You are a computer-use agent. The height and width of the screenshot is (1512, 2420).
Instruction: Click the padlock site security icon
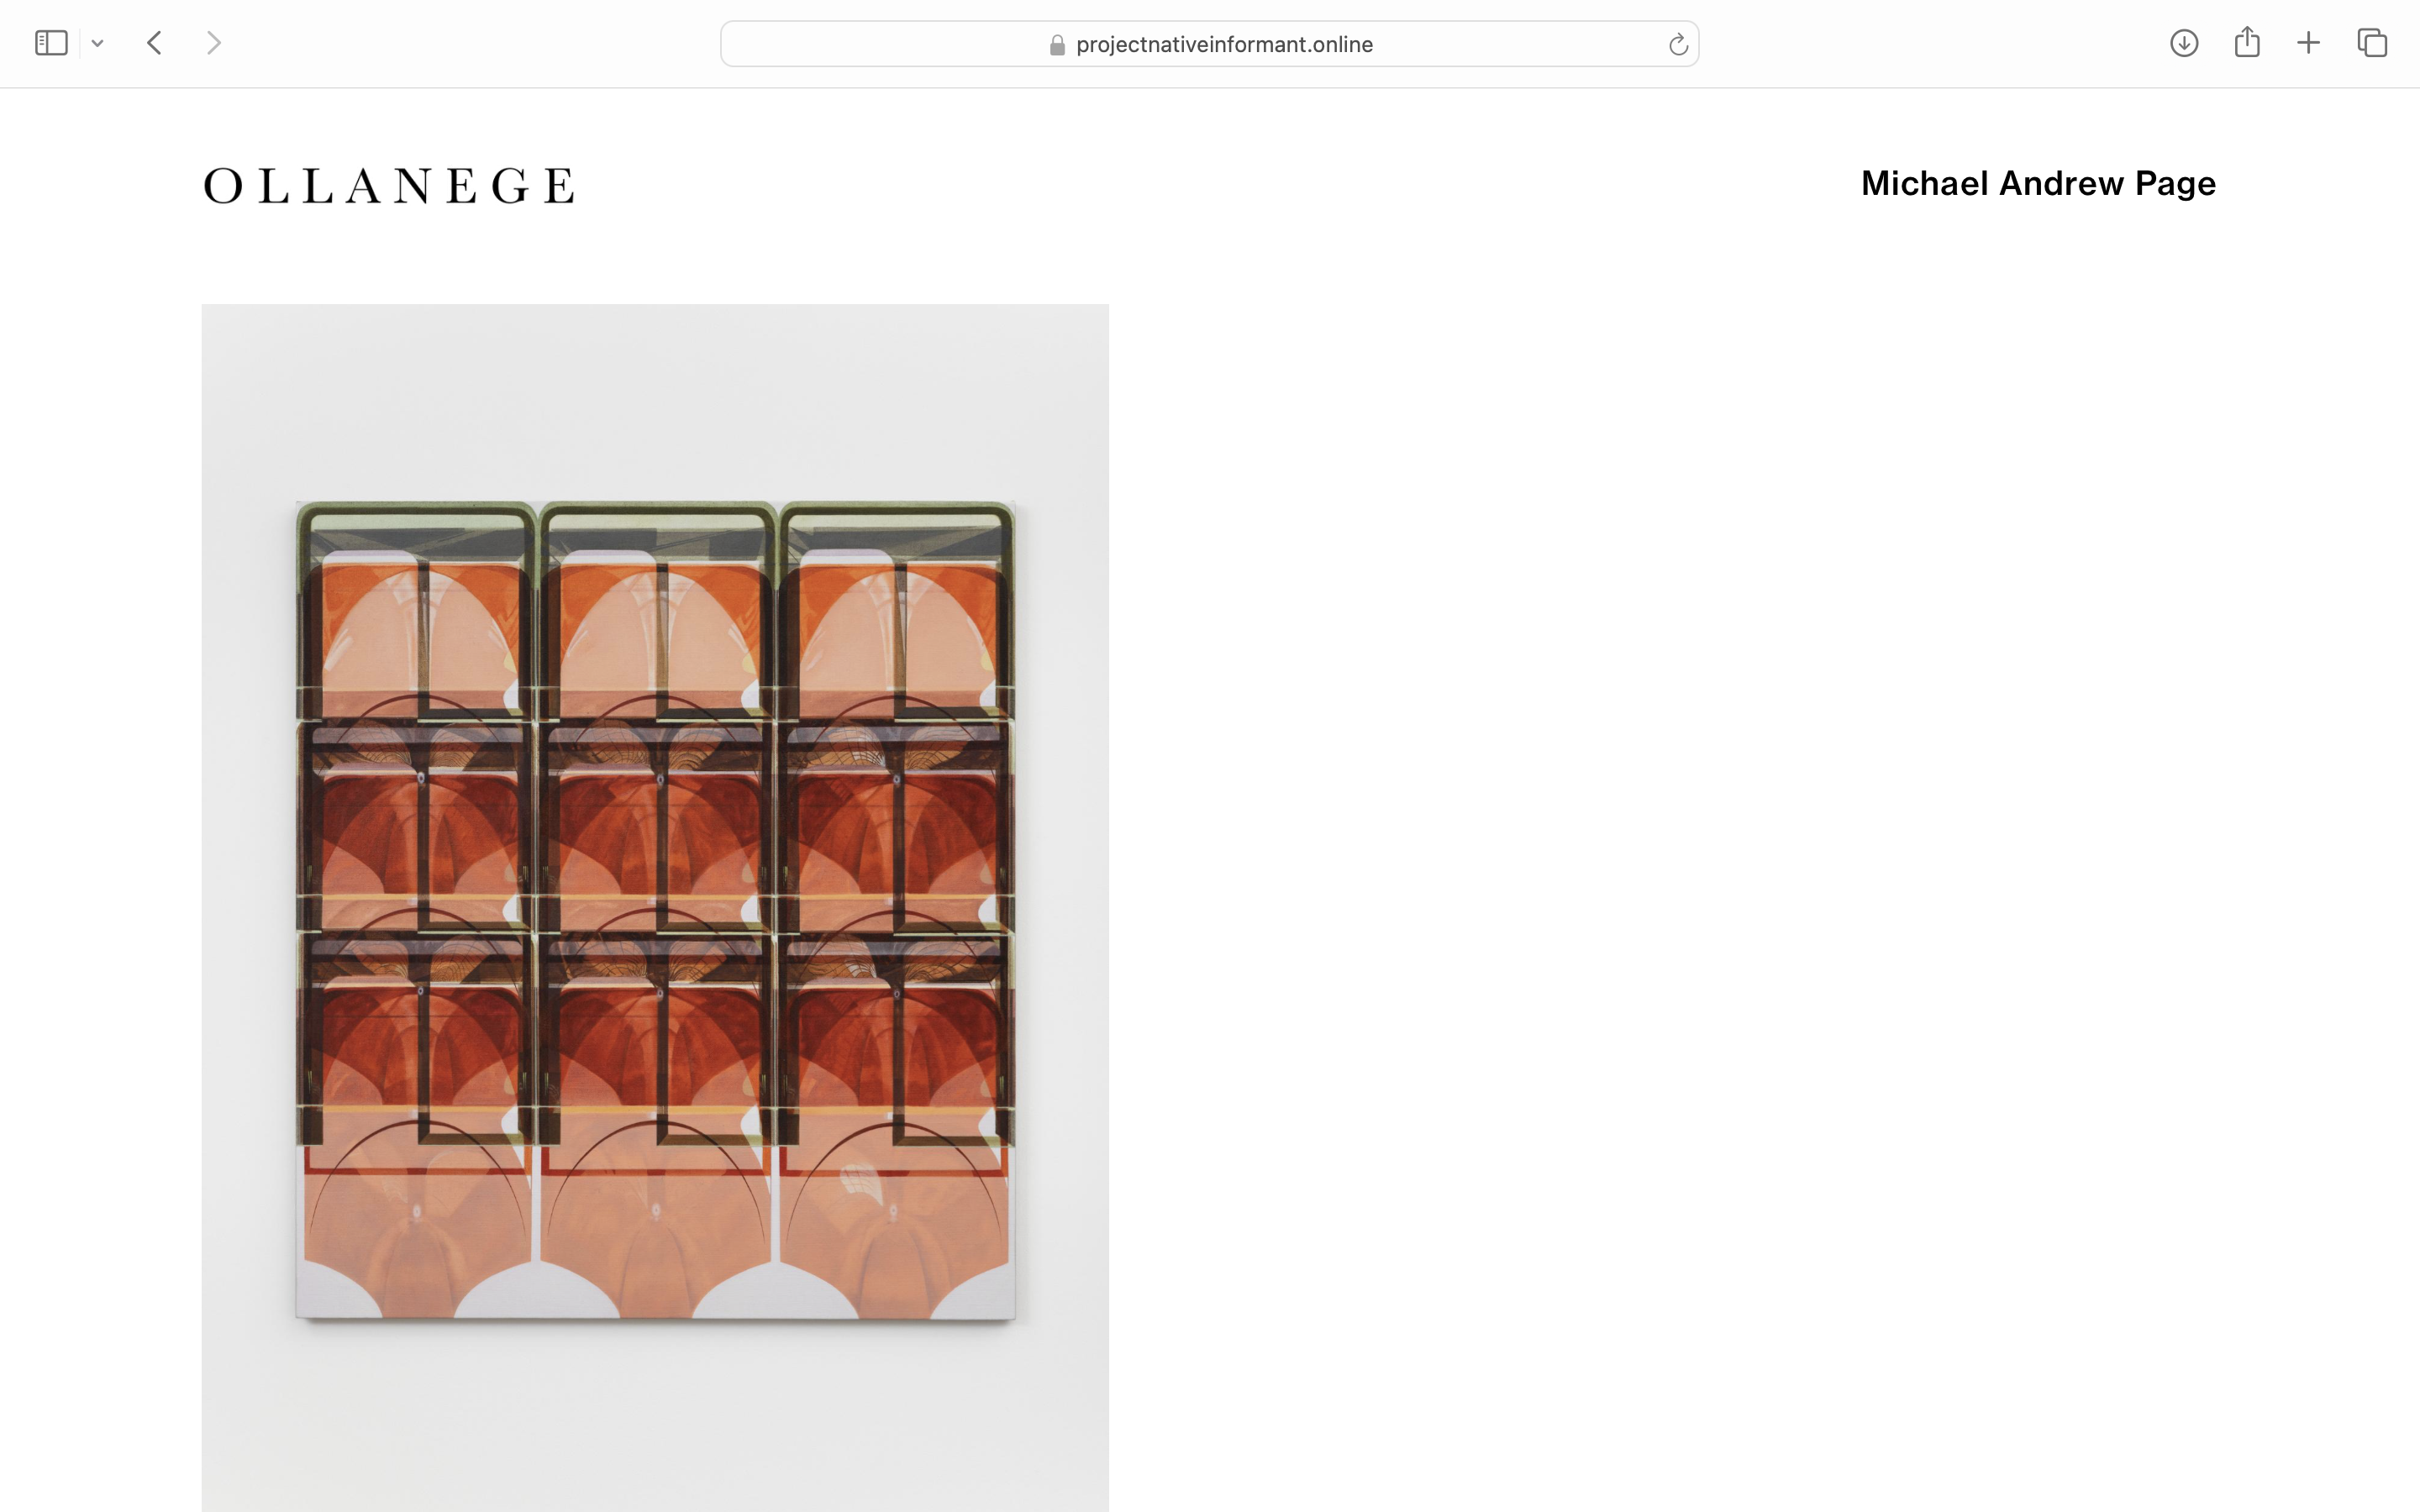[x=1057, y=45]
